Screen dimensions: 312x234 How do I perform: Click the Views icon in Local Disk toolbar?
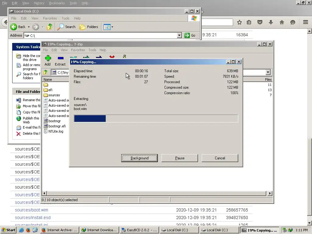[107, 27]
